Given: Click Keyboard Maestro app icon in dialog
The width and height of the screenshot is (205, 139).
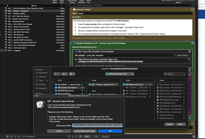Looking at the screenshot, I should tap(40, 104).
